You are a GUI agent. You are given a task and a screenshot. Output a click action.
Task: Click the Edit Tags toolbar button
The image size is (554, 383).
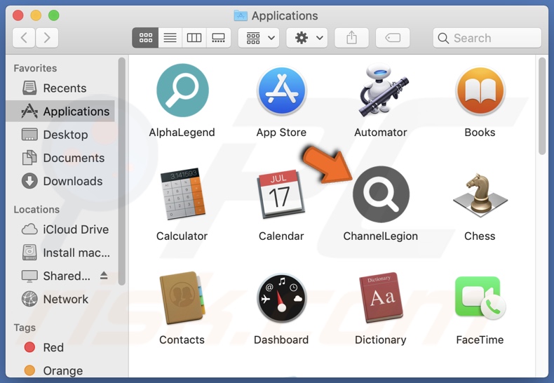[393, 38]
